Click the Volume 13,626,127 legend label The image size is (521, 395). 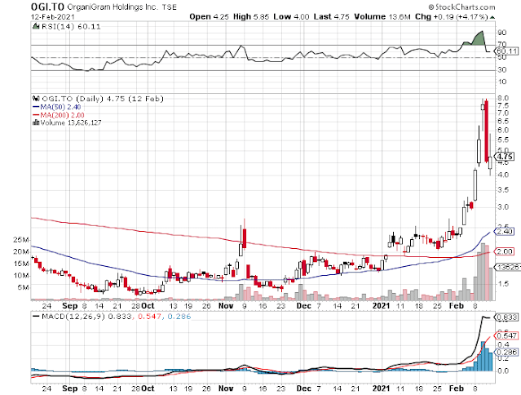pos(71,122)
